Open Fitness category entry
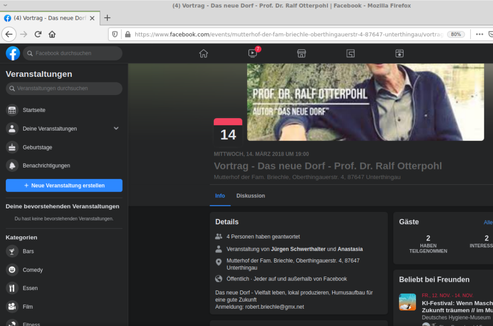The height and width of the screenshot is (326, 493). coord(64,323)
